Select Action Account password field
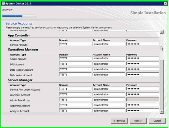 143,58
